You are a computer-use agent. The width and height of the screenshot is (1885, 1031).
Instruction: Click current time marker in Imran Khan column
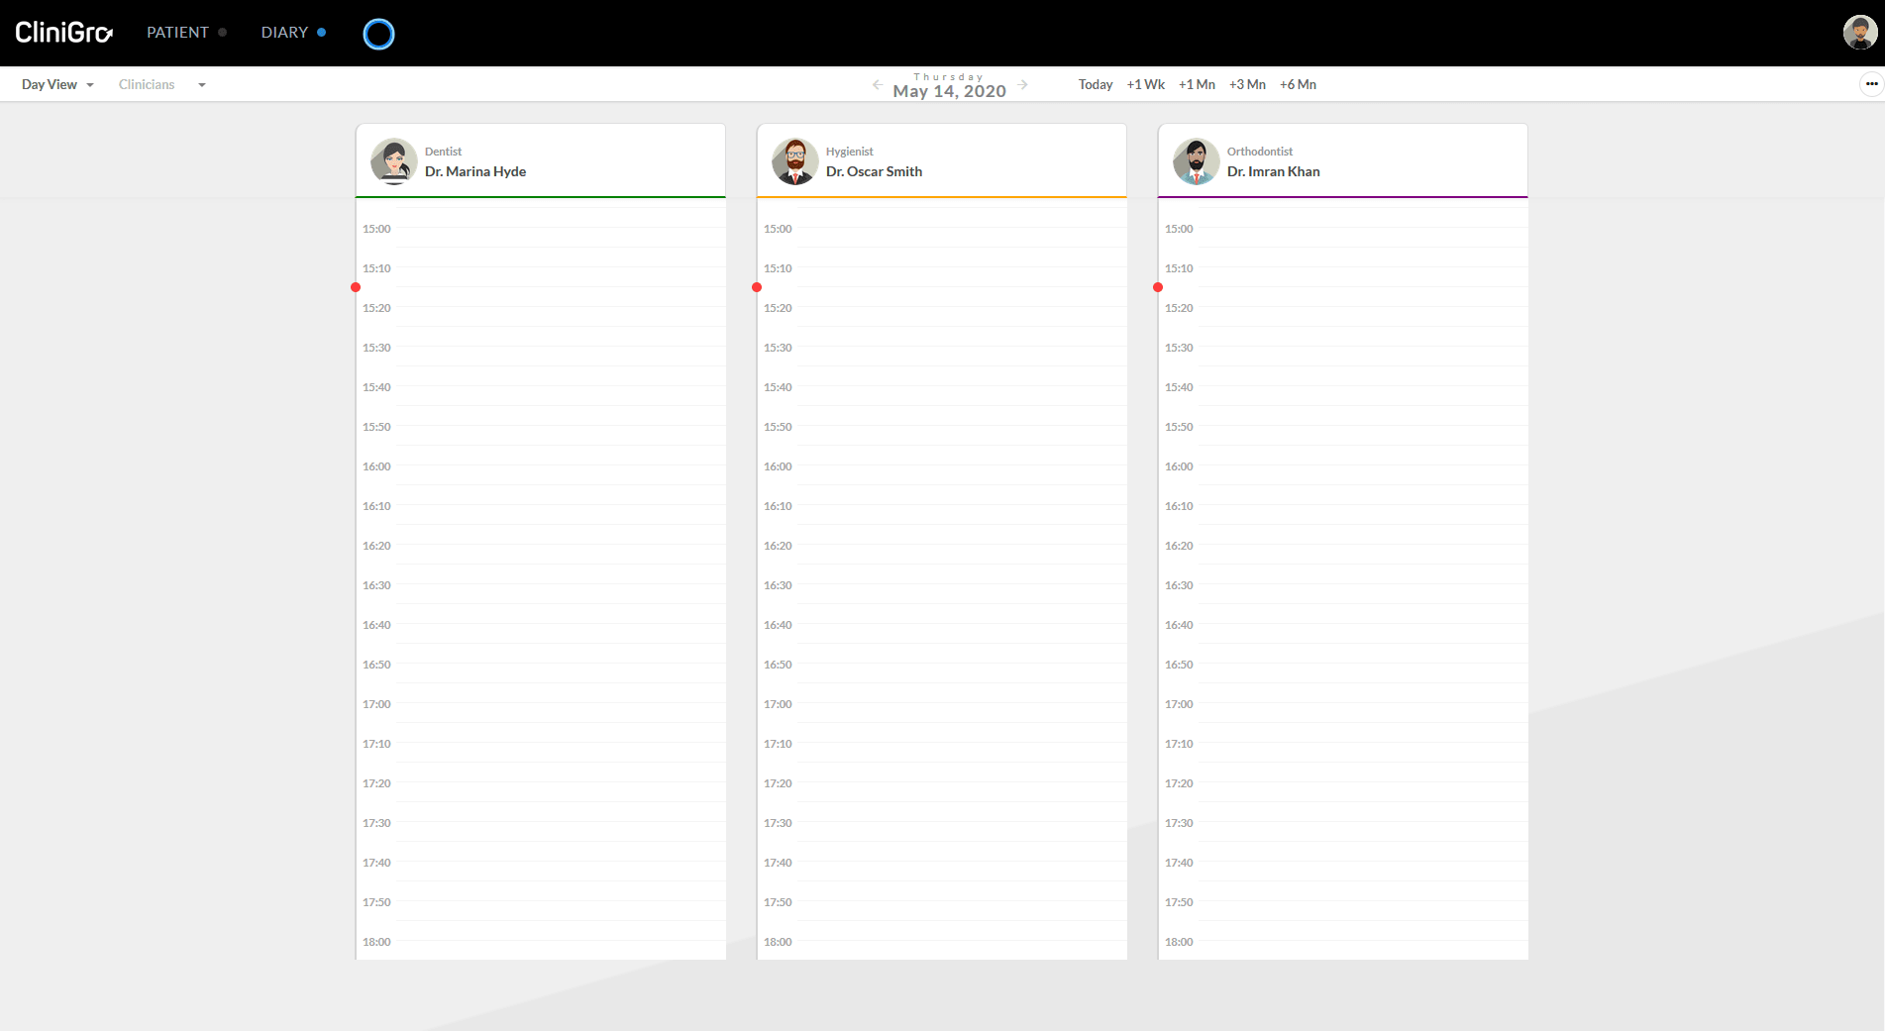pos(1158,287)
